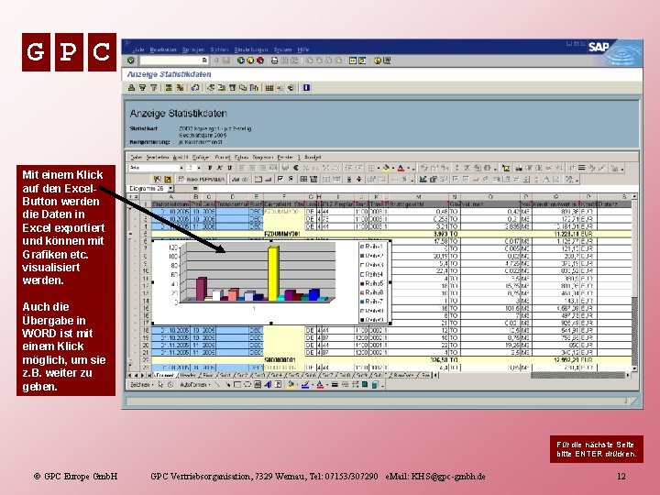Click the yellow Help icon in SAP toolbar
The width and height of the screenshot is (660, 495).
(377, 60)
